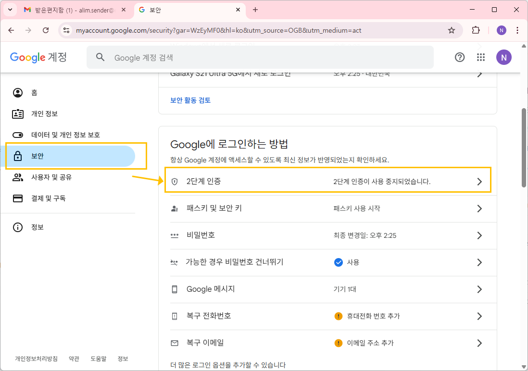Open a new browser tab
528x371 pixels.
coord(255,10)
